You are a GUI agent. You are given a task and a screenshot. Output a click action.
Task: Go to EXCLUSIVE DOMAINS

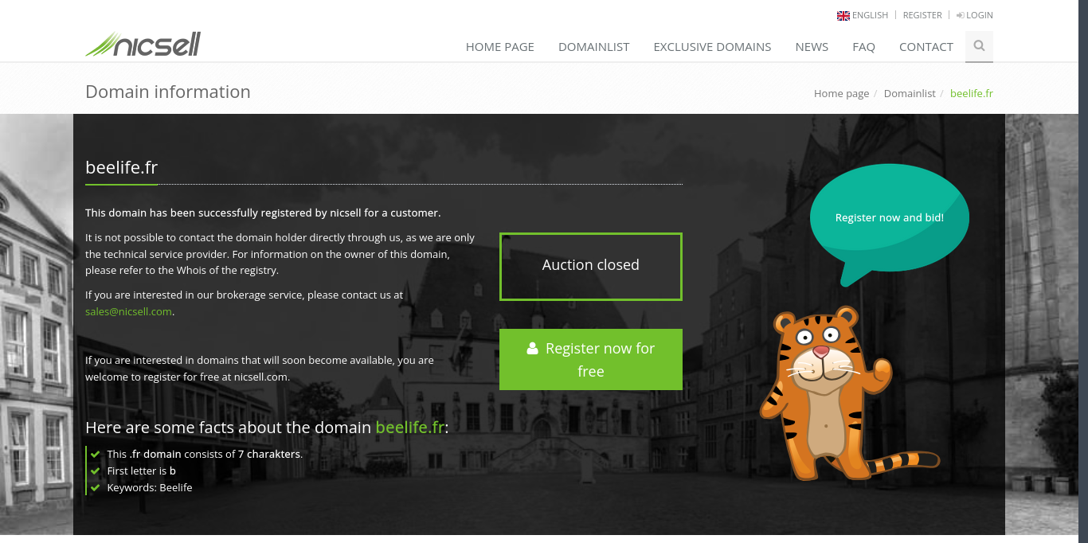point(712,46)
